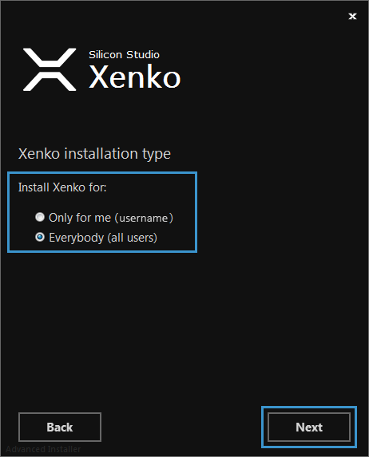Return to the previous installer page
Screen dimensions: 369x457
(x=60, y=427)
